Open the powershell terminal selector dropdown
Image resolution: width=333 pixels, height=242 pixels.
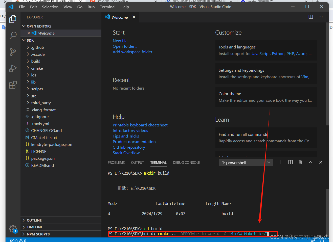(x=246, y=163)
